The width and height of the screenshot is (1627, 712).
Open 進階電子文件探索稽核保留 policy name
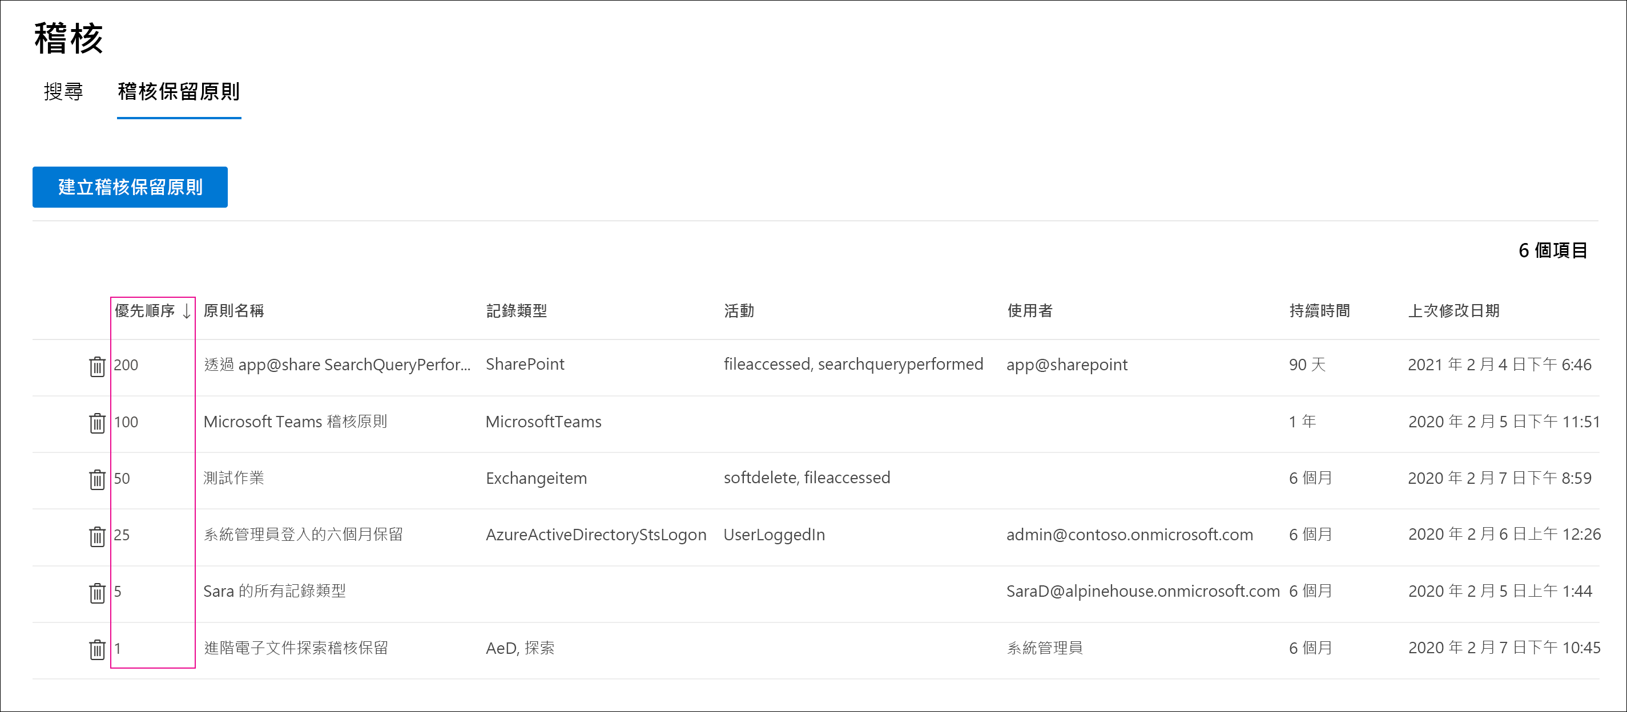(296, 648)
